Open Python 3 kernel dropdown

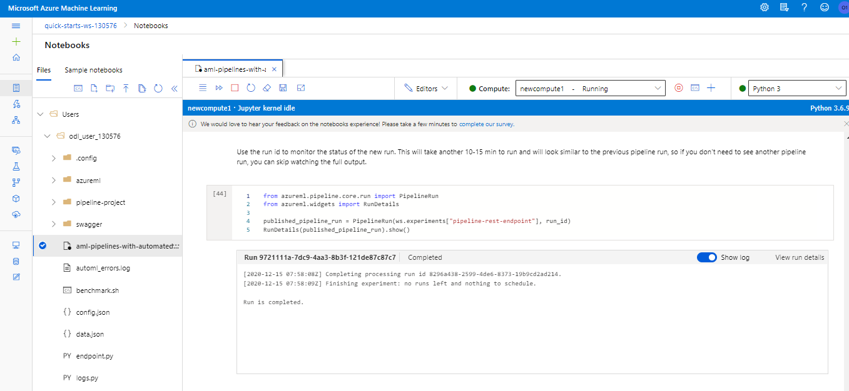(797, 89)
